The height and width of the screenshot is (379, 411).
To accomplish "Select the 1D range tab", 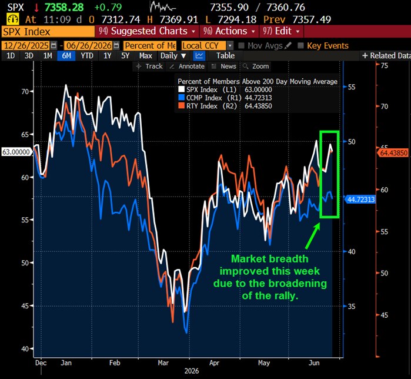I will (11, 55).
